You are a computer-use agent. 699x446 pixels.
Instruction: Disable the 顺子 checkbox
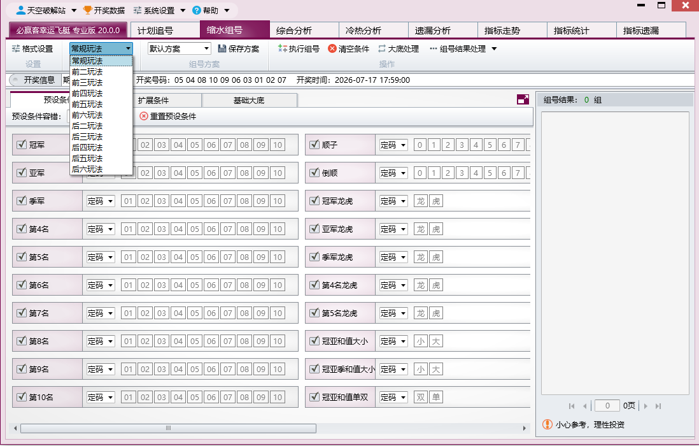pyautogui.click(x=314, y=145)
